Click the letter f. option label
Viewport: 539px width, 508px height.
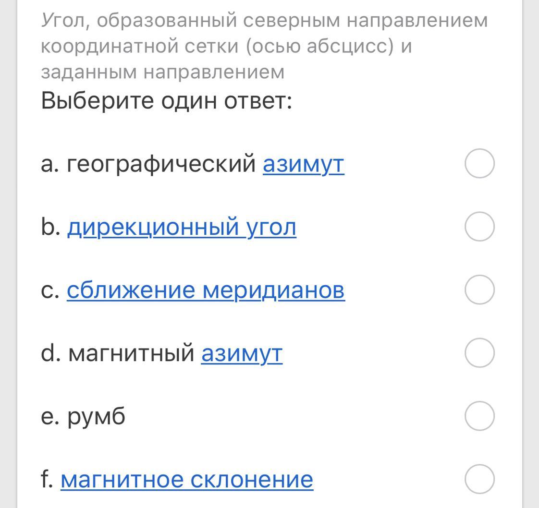tap(47, 479)
